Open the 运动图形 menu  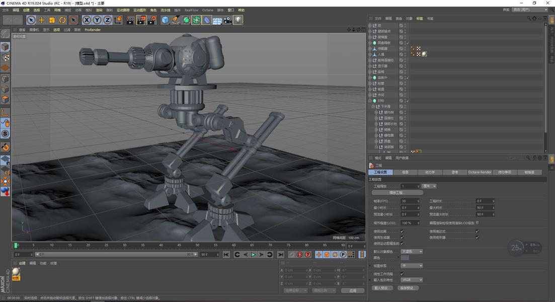click(140, 10)
